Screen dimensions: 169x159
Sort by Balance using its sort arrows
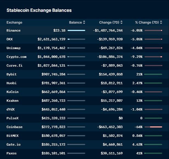84,22
